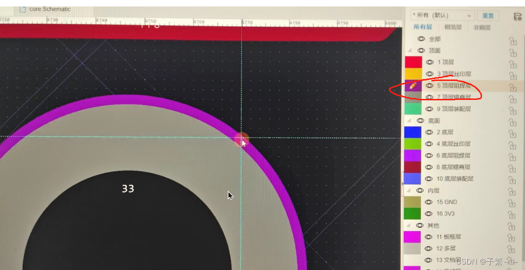This screenshot has width=525, height=270.
Task: Lock the 7 顶层锡膏层 layer
Action: (512, 99)
